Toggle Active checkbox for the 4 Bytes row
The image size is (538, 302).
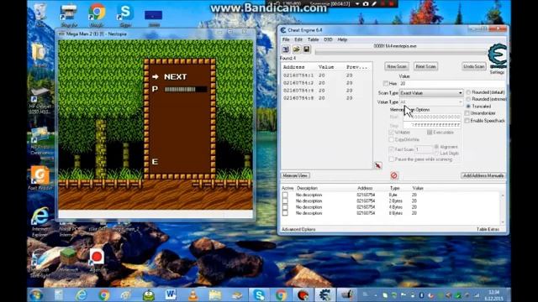tap(285, 207)
